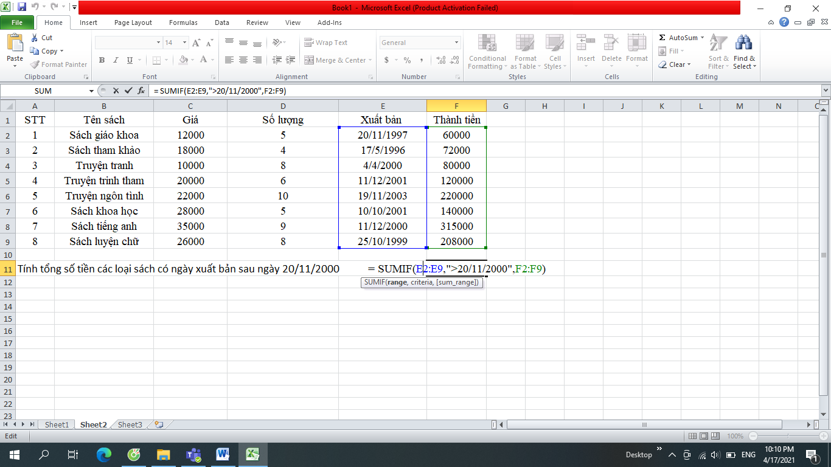Click the Decrease Decimal icon
Screen dimensions: 831x467
point(456,60)
